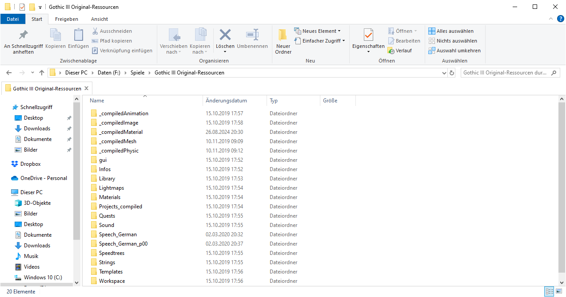Open the Speech_German folder

[118, 234]
